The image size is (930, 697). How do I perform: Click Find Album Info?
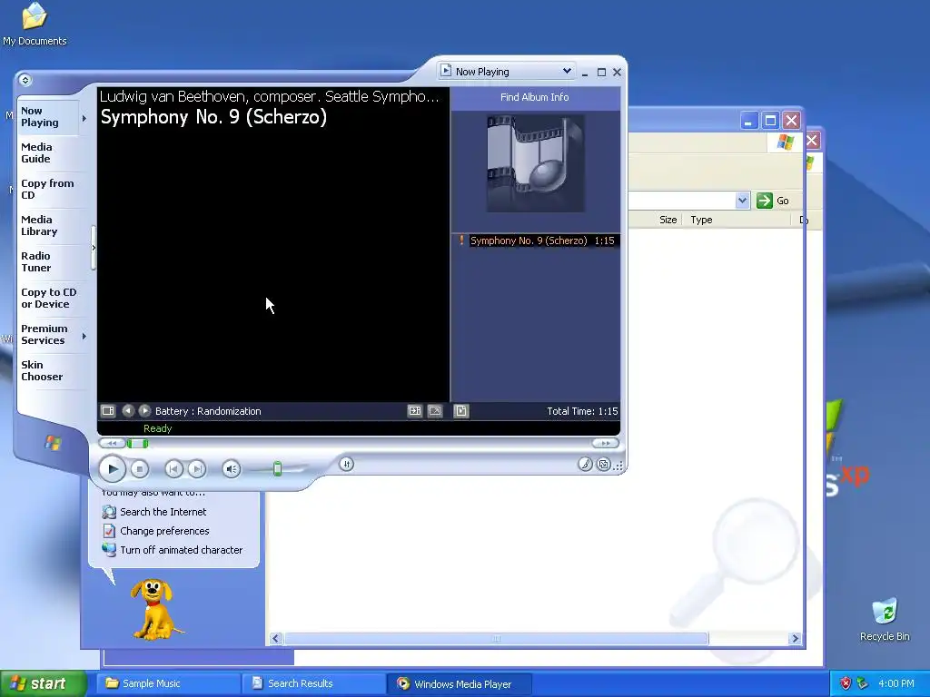click(534, 97)
